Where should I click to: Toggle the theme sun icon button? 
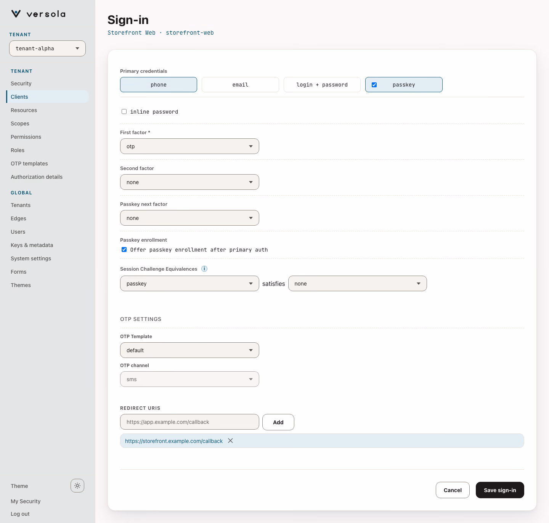point(77,486)
